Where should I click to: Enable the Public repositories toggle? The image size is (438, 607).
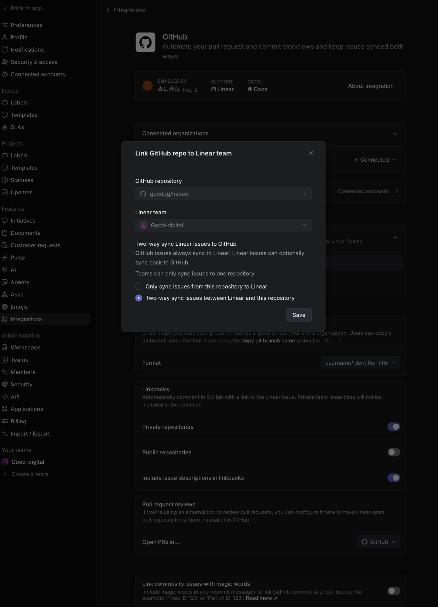394,452
